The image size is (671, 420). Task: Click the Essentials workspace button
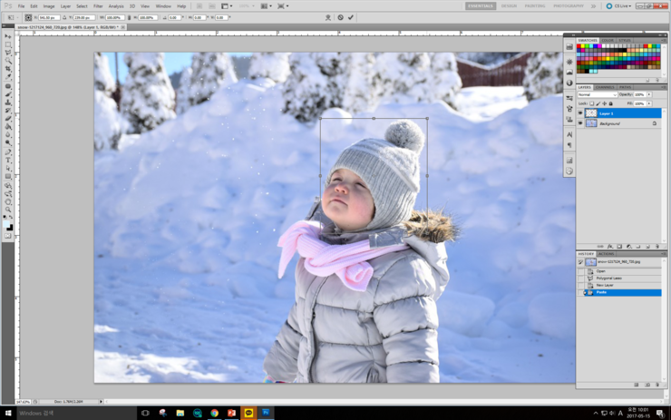(481, 5)
